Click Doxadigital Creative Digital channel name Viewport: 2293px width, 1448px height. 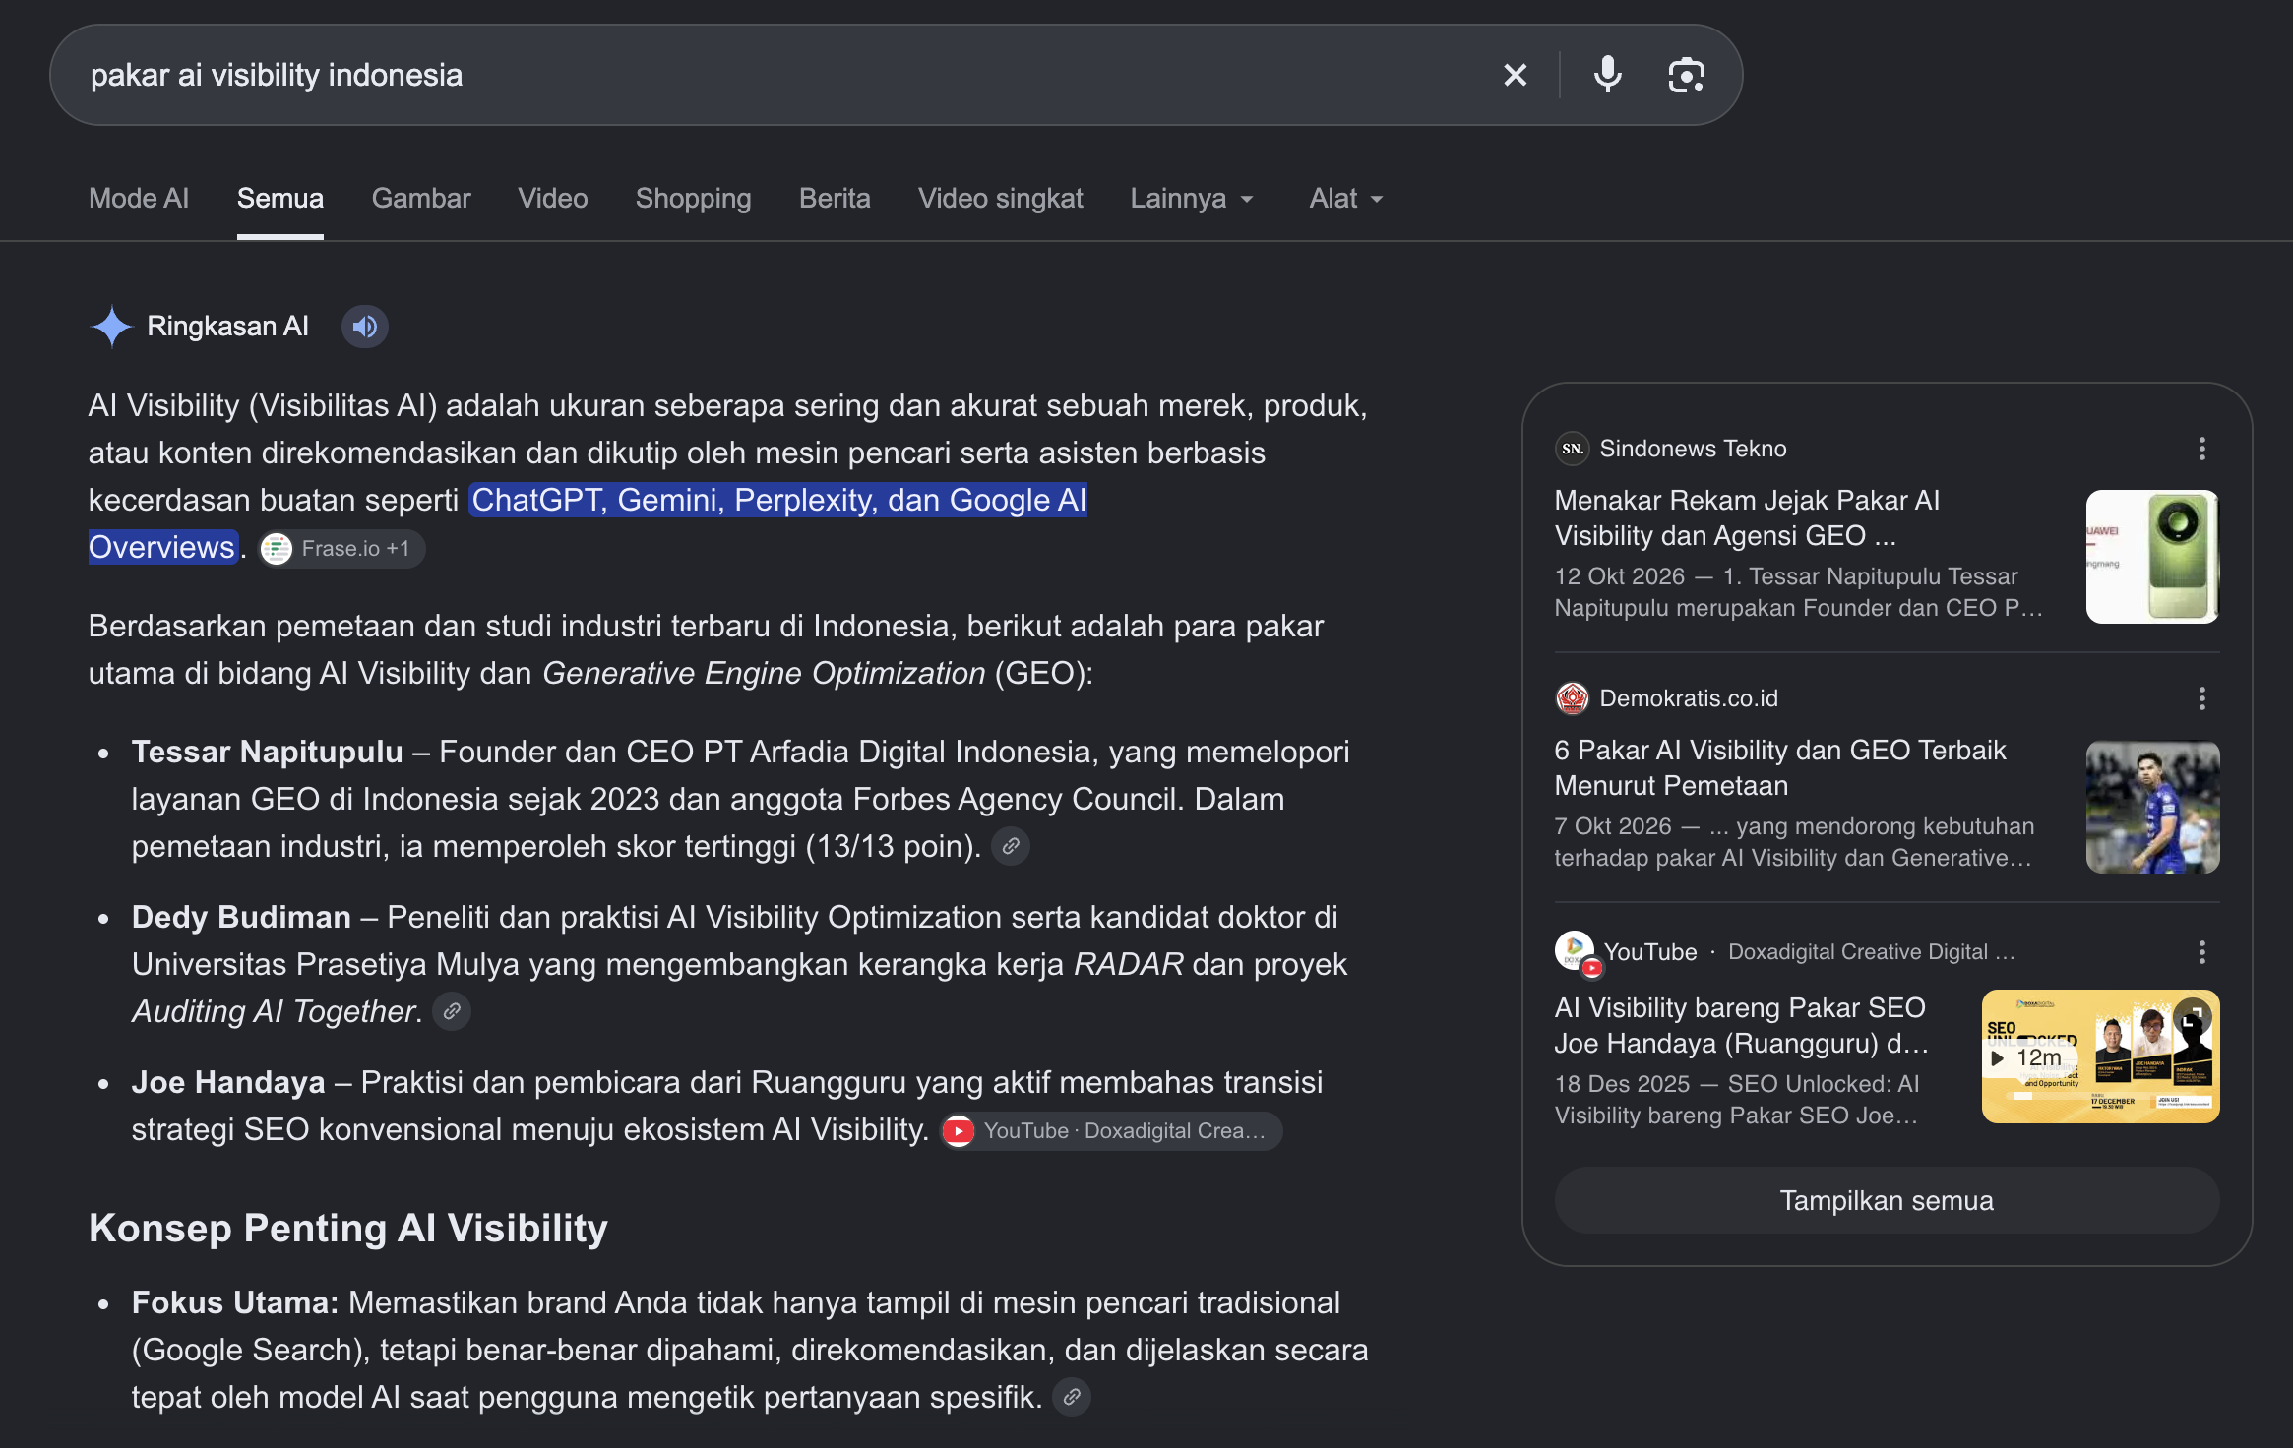[1871, 952]
